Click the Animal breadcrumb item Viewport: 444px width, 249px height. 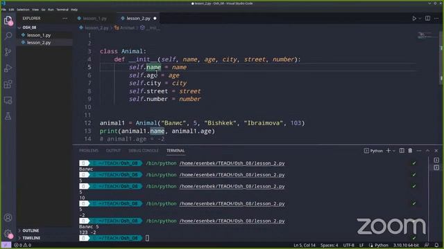pos(127,28)
